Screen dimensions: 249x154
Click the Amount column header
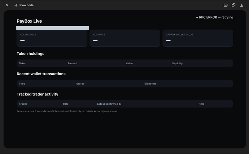point(73,63)
